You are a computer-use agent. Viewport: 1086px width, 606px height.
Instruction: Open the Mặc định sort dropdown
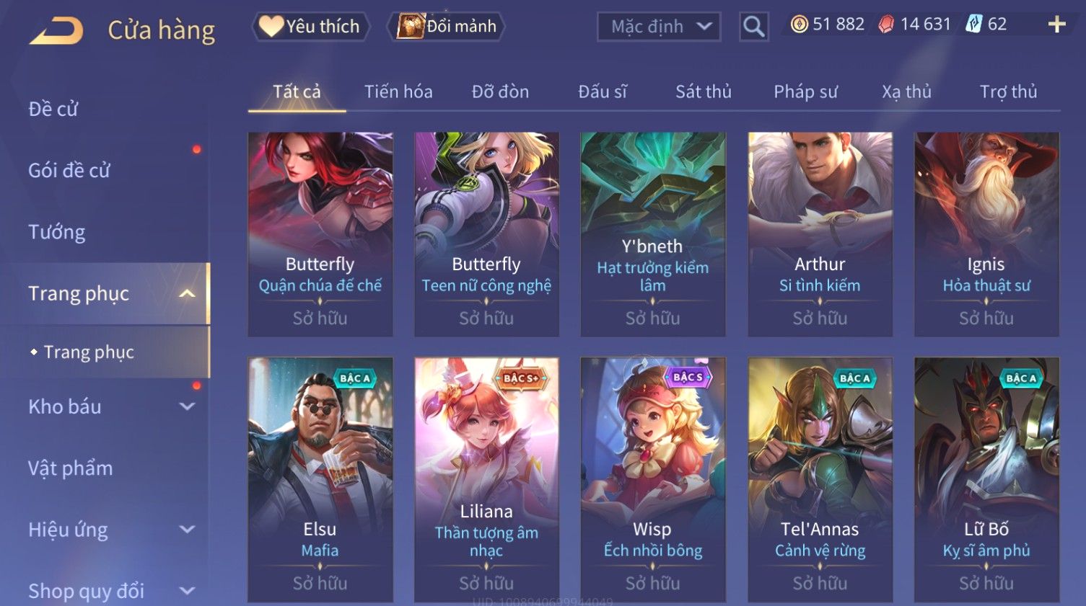click(659, 27)
